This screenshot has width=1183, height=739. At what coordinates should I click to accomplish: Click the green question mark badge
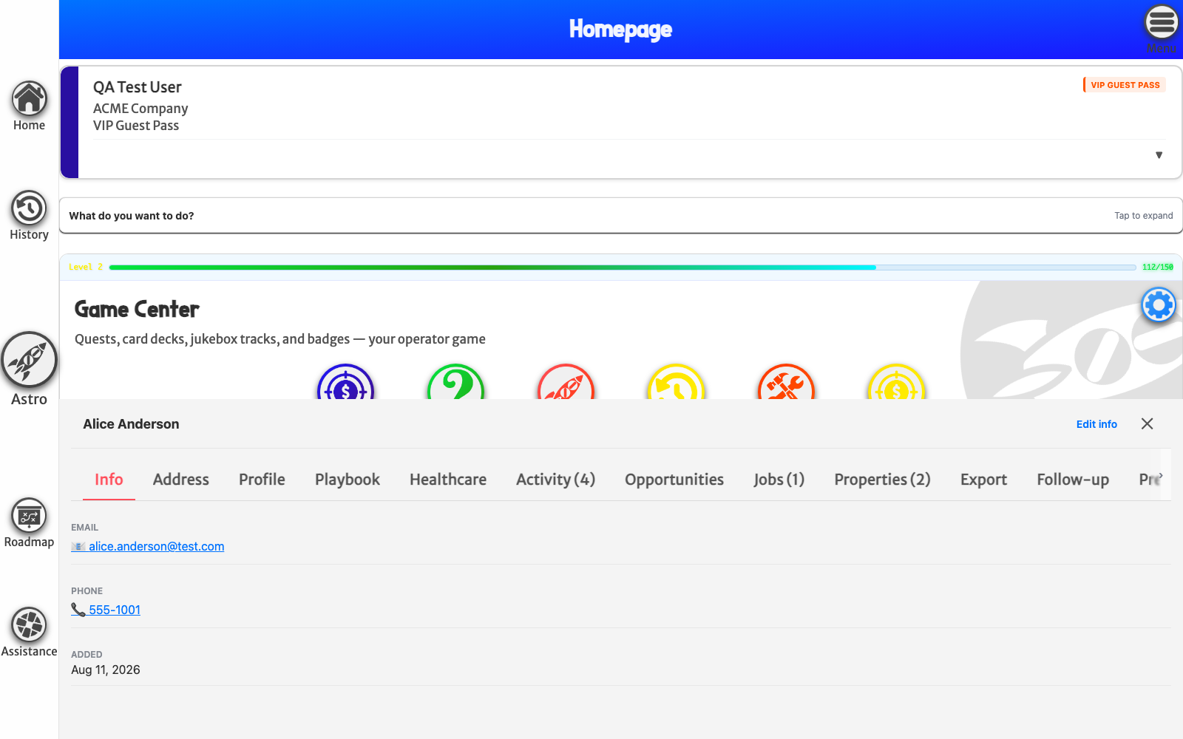(455, 382)
